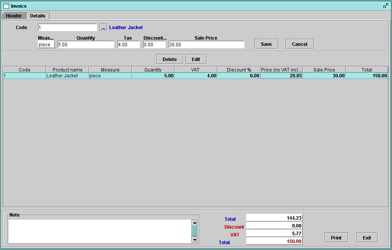
Task: Delete the selected invoice line
Action: pos(170,59)
